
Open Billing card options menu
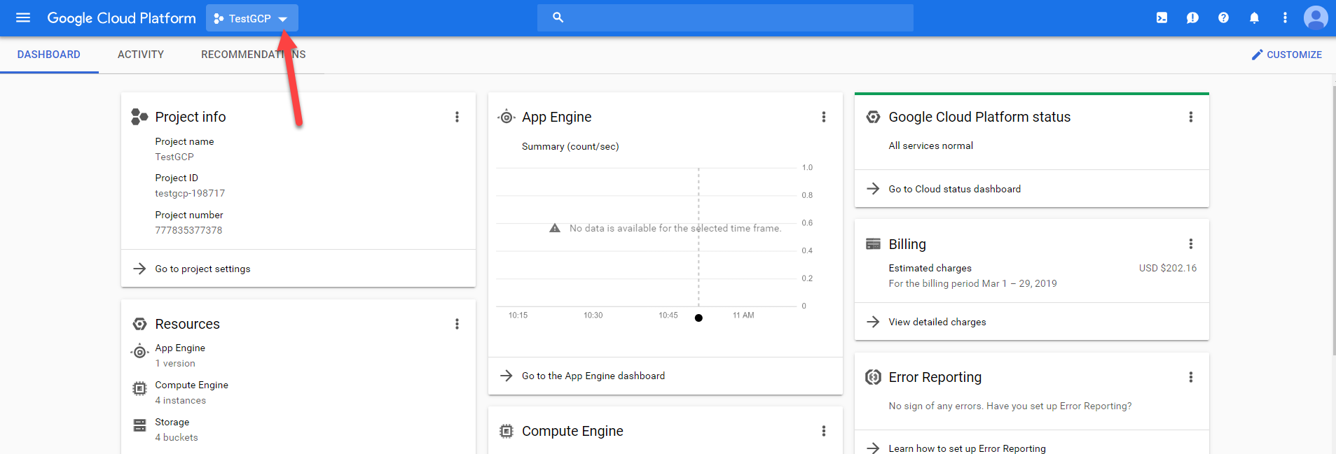click(1190, 244)
